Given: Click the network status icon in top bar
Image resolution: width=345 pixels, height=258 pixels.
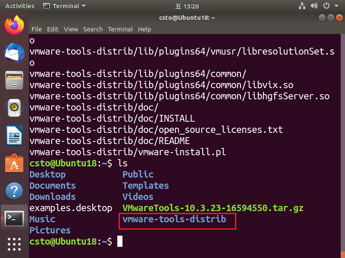Looking at the screenshot, I should 302,6.
